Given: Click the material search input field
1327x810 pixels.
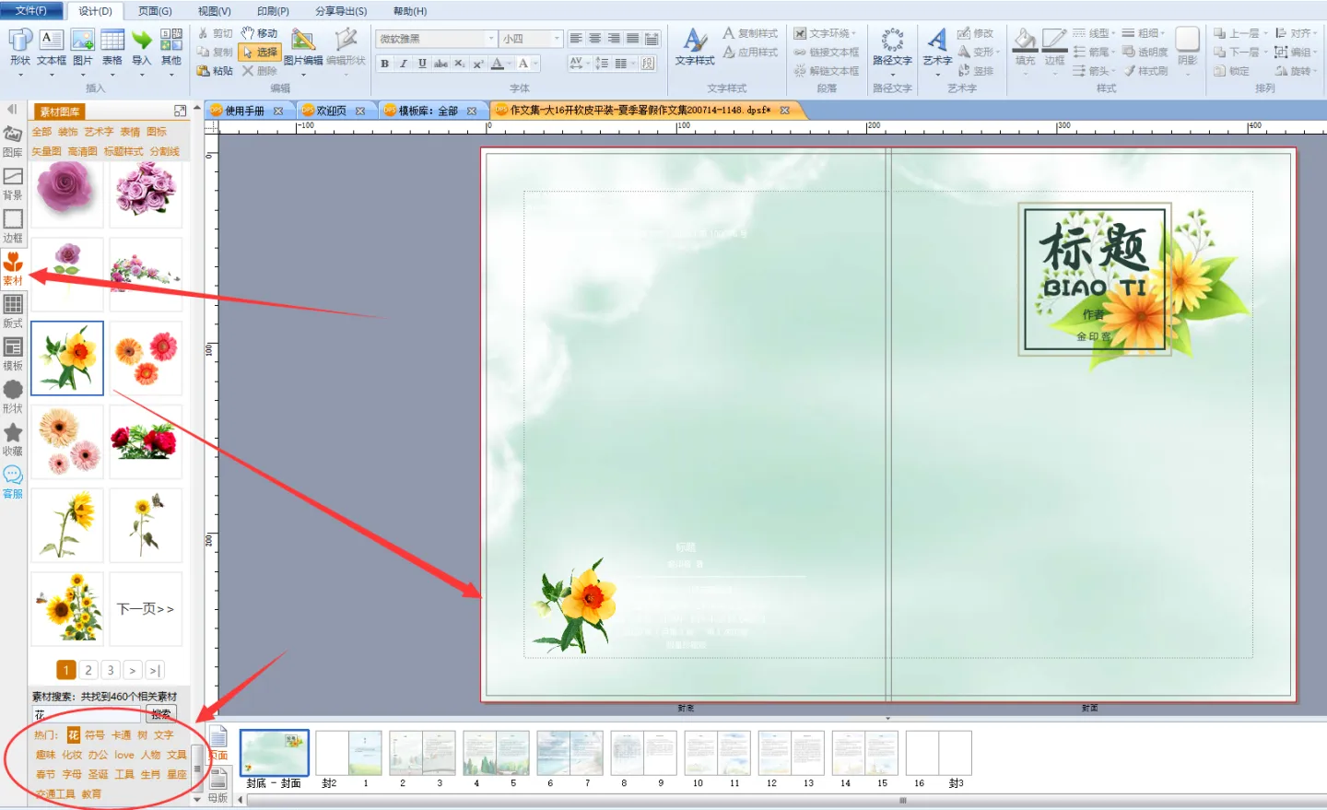Looking at the screenshot, I should pos(88,714).
